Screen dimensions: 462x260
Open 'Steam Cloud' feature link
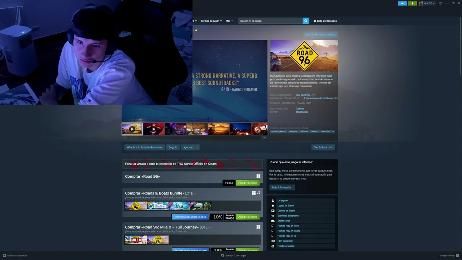tap(284, 221)
